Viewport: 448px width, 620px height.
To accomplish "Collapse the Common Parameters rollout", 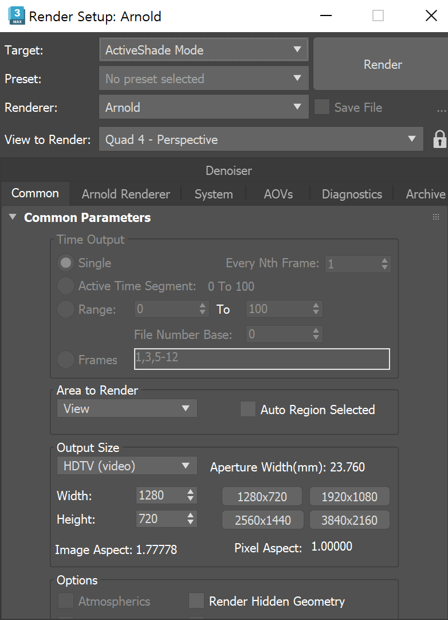I will pyautogui.click(x=13, y=217).
